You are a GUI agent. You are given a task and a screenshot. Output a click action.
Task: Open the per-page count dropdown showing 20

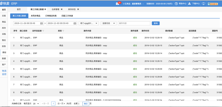36,104
